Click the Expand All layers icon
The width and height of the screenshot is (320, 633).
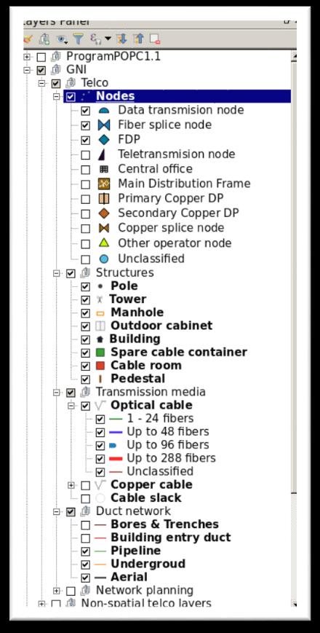pyautogui.click(x=121, y=39)
